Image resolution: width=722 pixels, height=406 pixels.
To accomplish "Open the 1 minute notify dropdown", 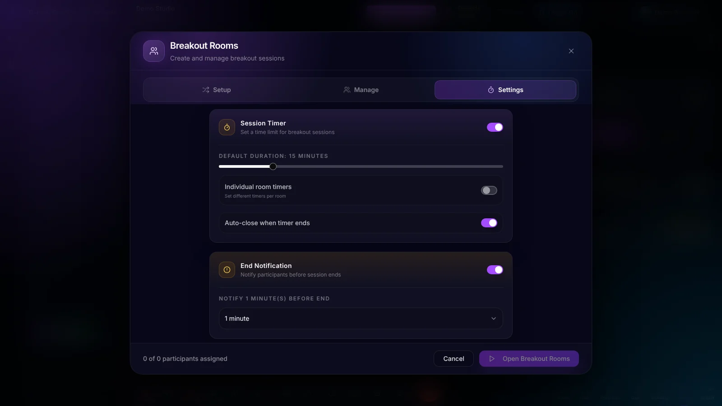I will pos(361,318).
